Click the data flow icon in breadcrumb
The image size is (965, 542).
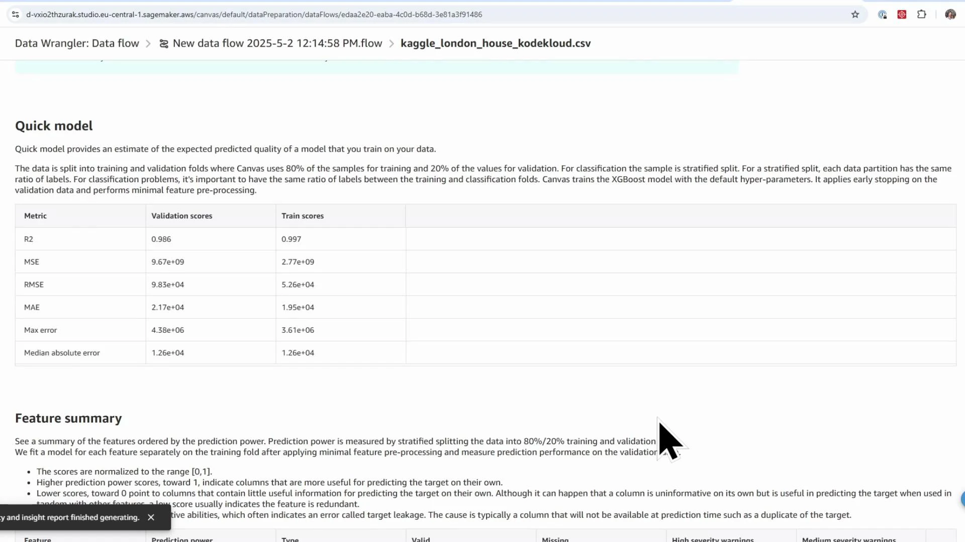[x=163, y=44]
